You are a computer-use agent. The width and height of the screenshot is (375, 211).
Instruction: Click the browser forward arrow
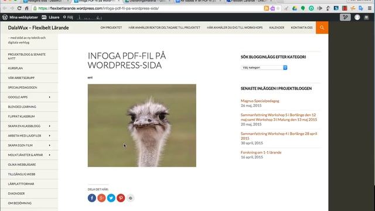coord(12,8)
